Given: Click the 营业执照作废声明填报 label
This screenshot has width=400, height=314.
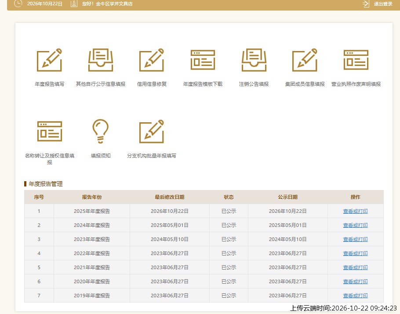Looking at the screenshot, I should pyautogui.click(x=356, y=84).
